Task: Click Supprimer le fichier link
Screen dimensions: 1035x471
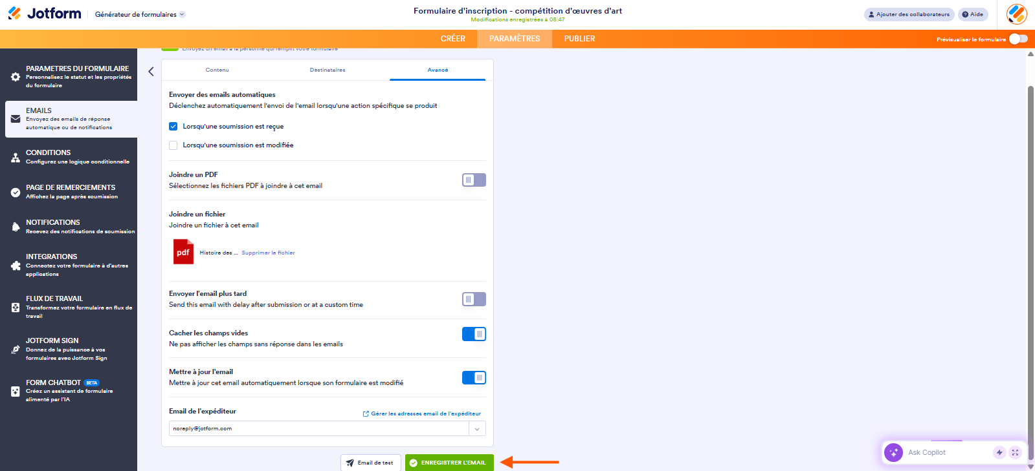Action: click(x=268, y=253)
